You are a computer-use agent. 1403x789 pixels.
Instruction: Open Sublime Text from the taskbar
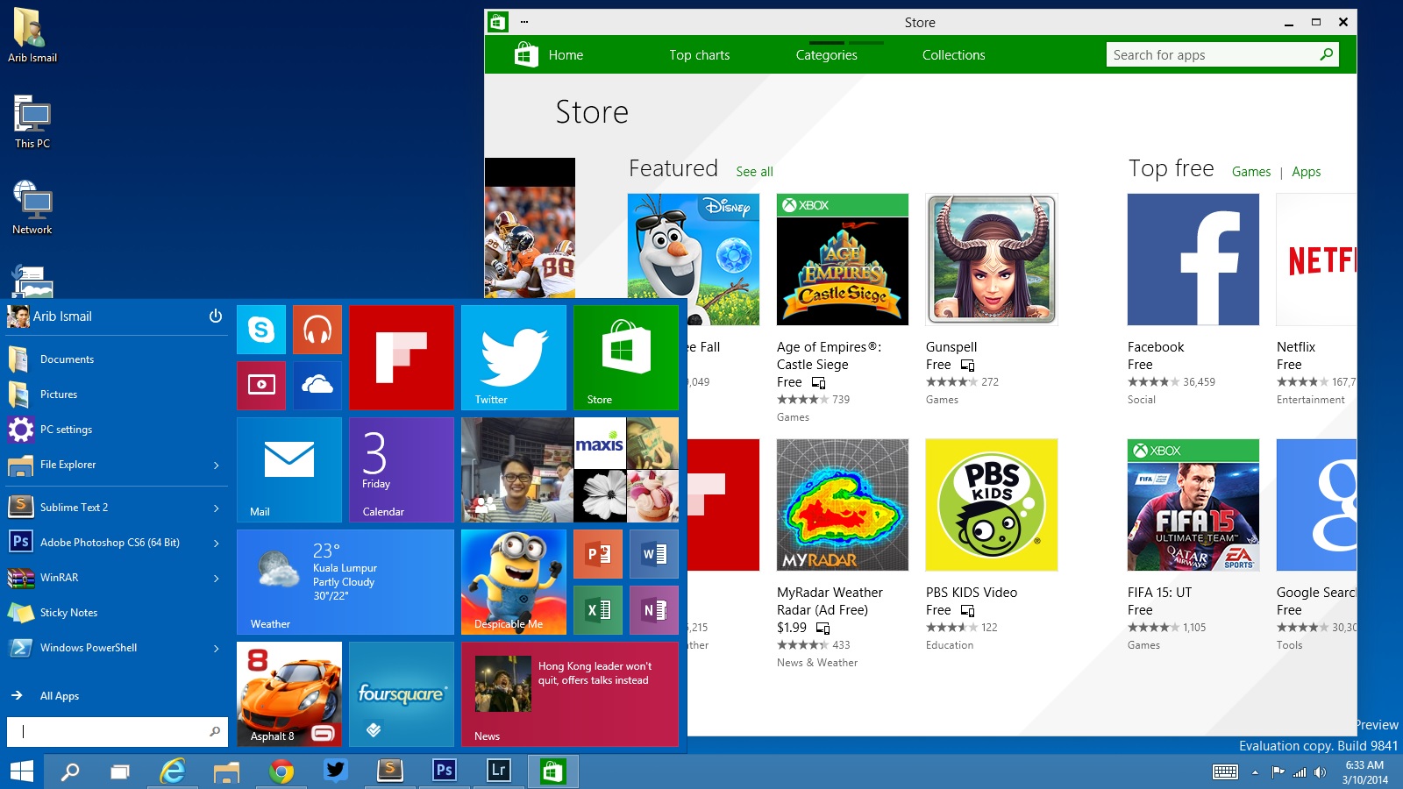[390, 771]
